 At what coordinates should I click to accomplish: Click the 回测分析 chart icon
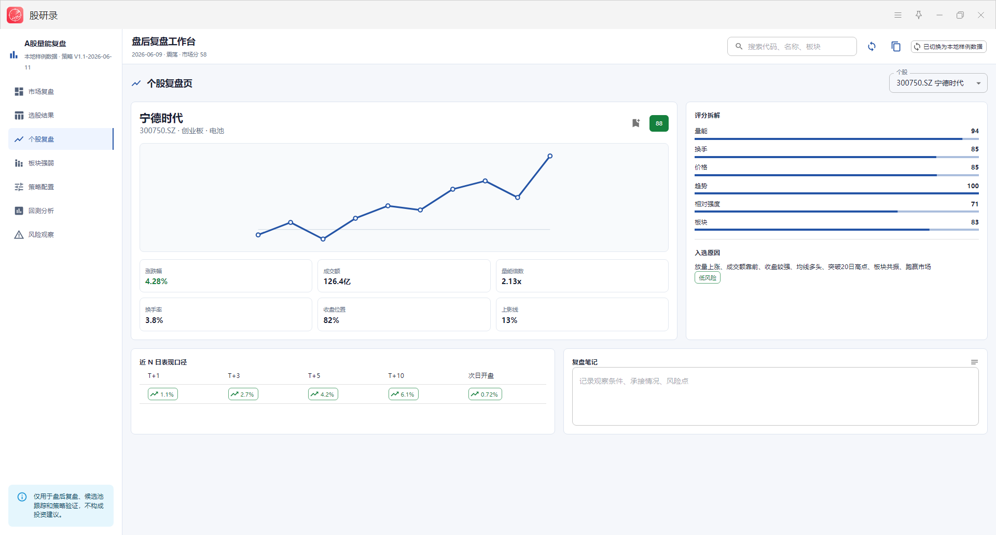click(19, 211)
